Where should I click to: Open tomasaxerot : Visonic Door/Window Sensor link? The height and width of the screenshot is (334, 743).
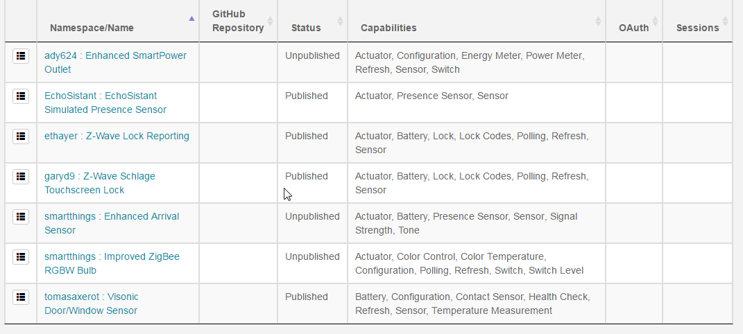pos(92,304)
